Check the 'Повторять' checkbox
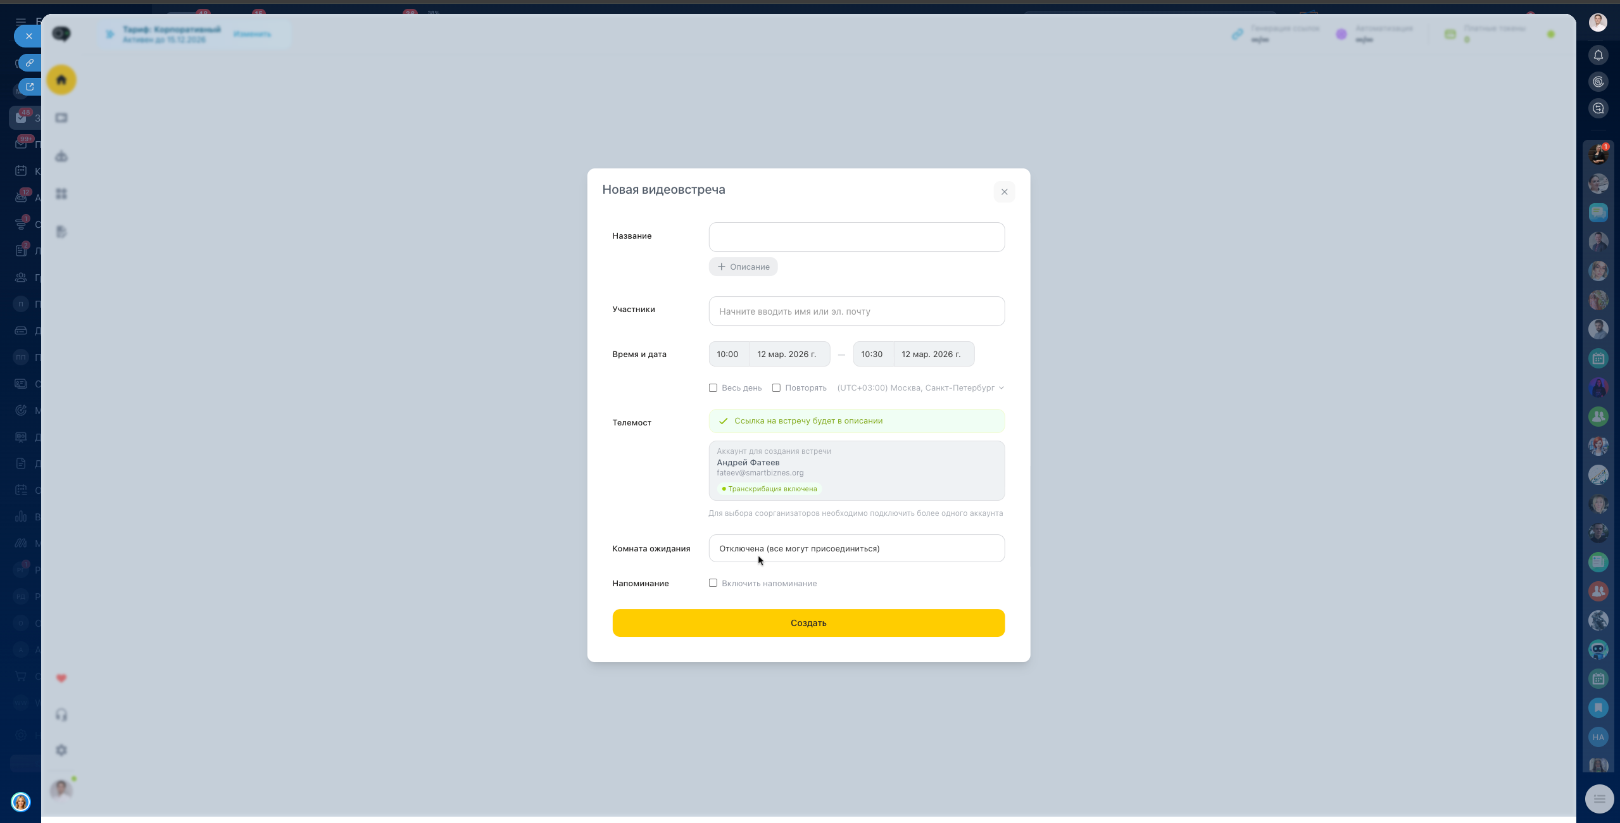The width and height of the screenshot is (1620, 823). (x=776, y=387)
